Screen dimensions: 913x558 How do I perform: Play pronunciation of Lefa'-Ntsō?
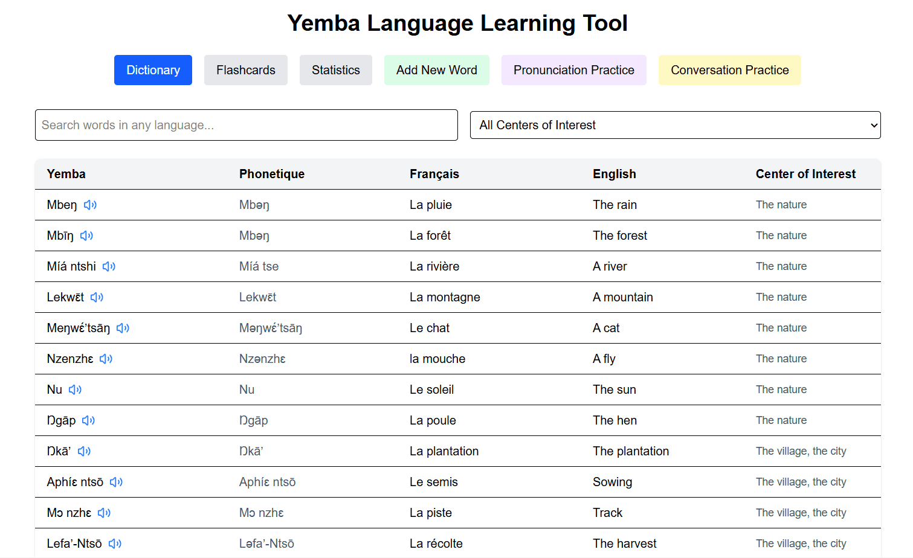(x=115, y=544)
